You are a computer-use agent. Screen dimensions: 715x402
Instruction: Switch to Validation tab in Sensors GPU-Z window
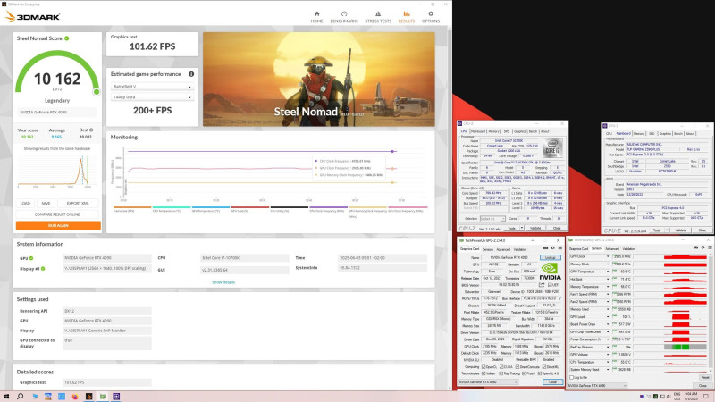tap(629, 249)
